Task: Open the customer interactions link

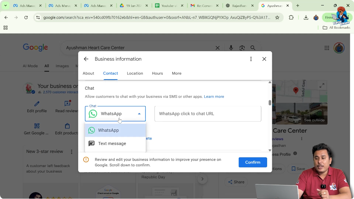Action: pos(60,92)
